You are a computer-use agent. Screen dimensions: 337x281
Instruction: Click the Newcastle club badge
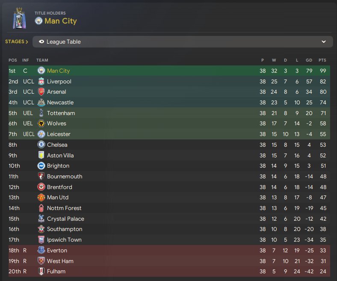(x=41, y=103)
